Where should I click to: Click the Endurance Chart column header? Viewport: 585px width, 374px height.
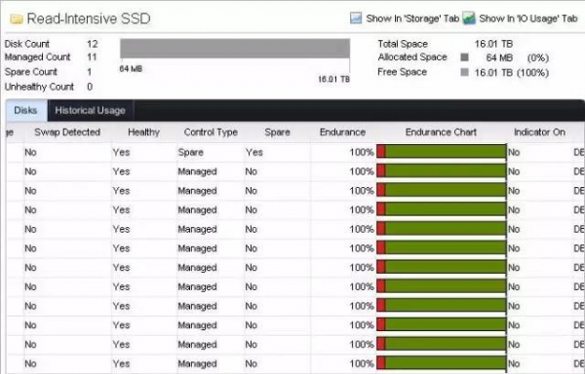click(x=441, y=132)
